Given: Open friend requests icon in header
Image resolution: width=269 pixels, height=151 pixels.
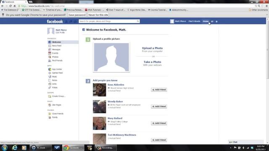Looking at the screenshot, I should tap(66, 21).
